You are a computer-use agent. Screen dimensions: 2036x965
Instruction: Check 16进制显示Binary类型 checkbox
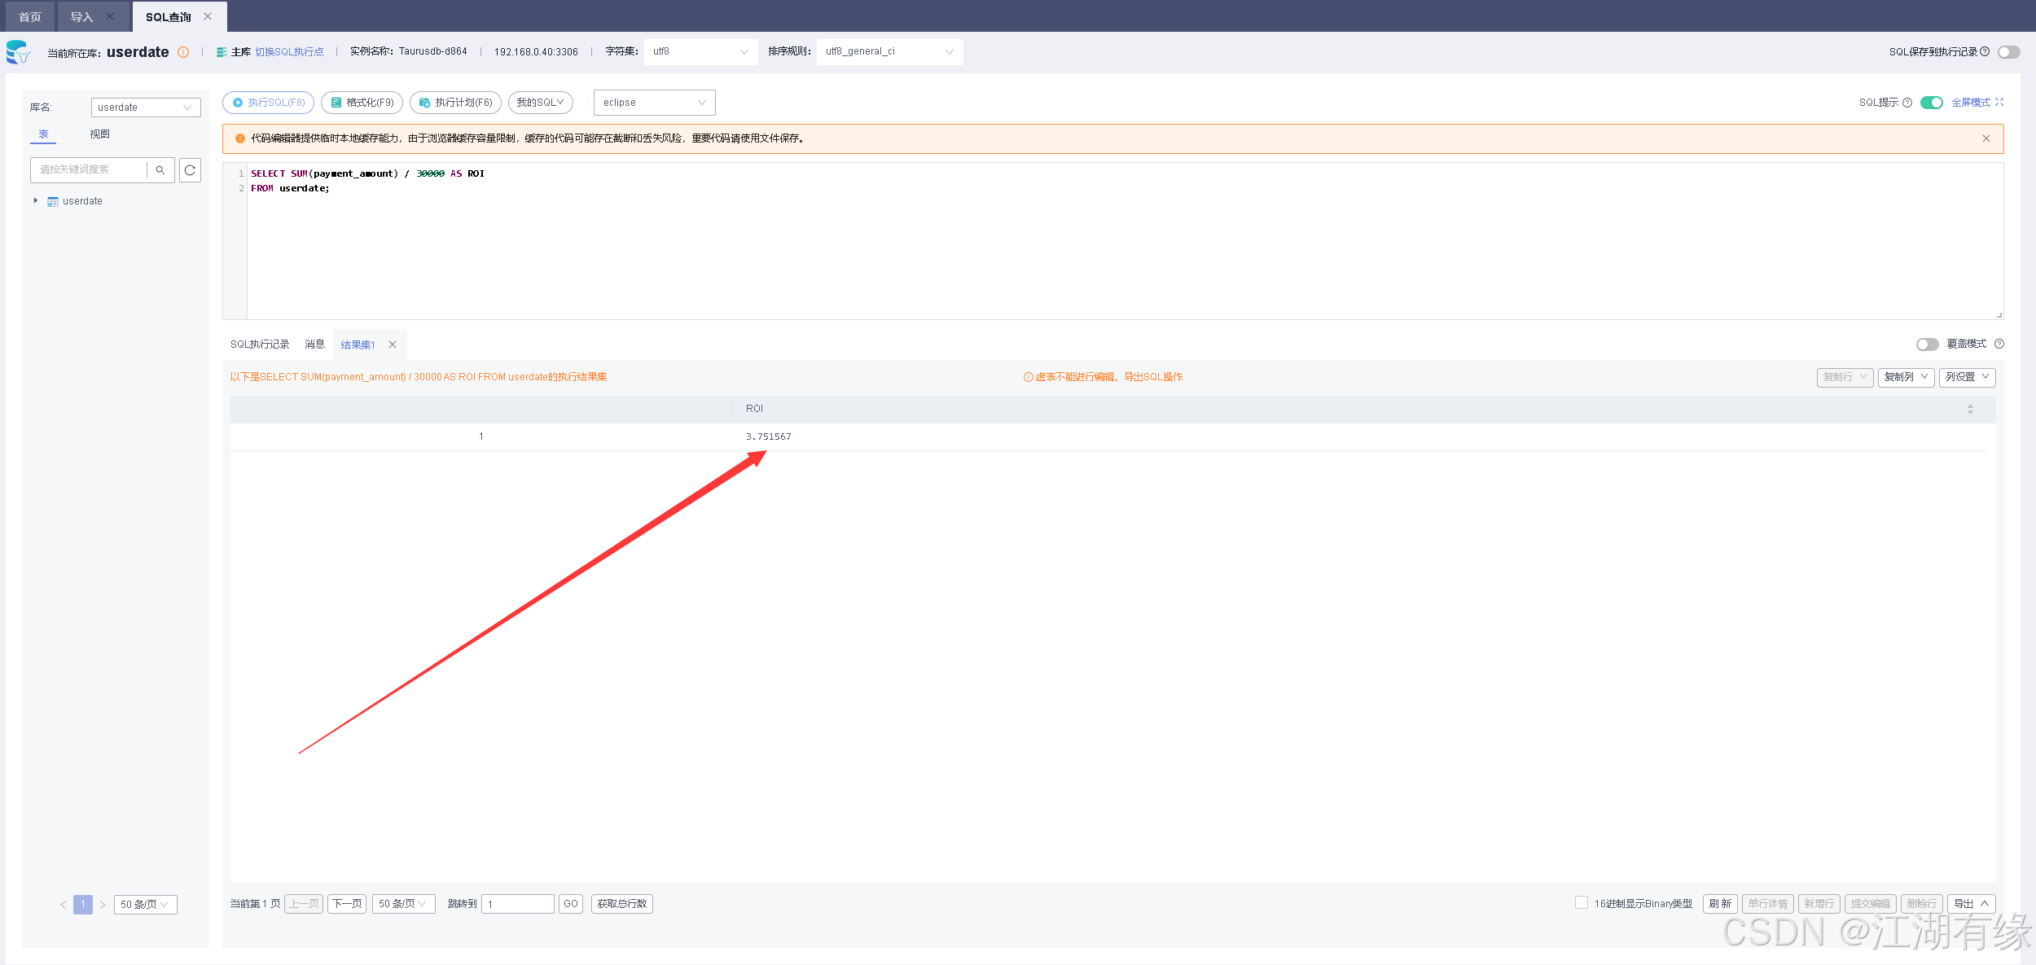click(x=1581, y=902)
